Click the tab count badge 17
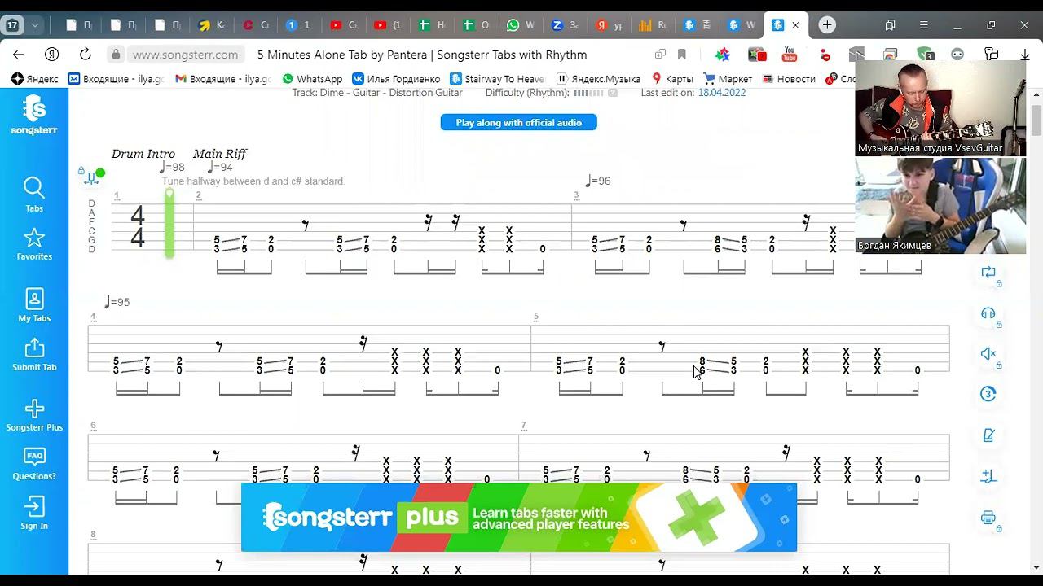 click(x=12, y=25)
